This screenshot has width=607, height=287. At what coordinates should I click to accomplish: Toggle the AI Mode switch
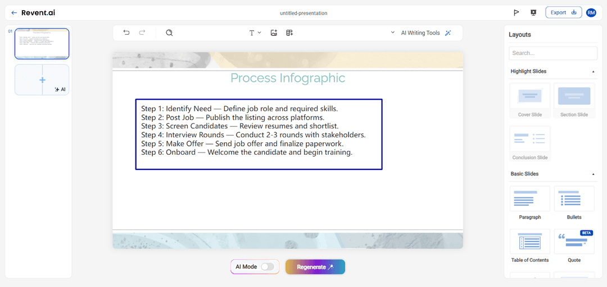tap(268, 267)
